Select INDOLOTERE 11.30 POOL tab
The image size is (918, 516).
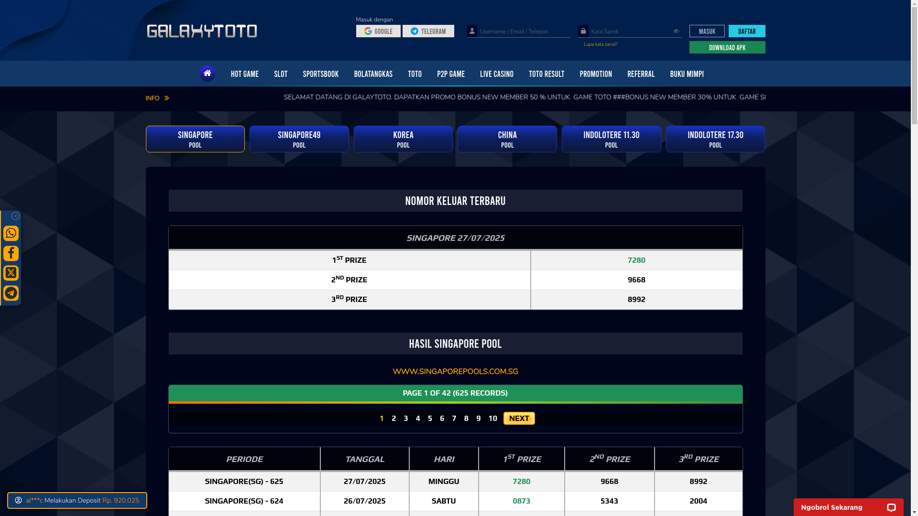click(612, 139)
